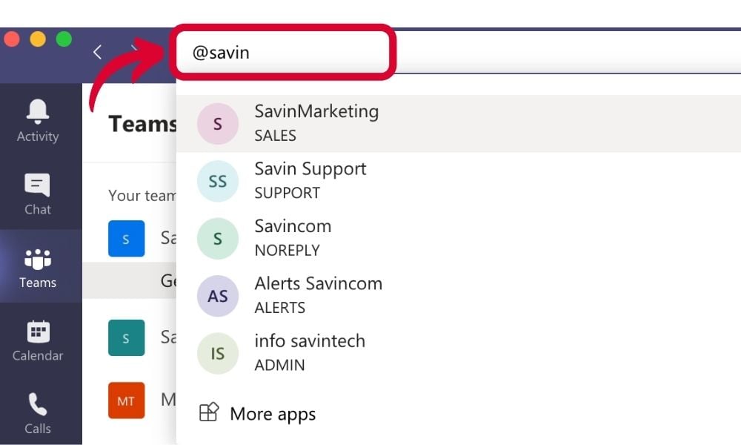Choose Savincom NOREPLY from the dropdown results

pyautogui.click(x=293, y=237)
